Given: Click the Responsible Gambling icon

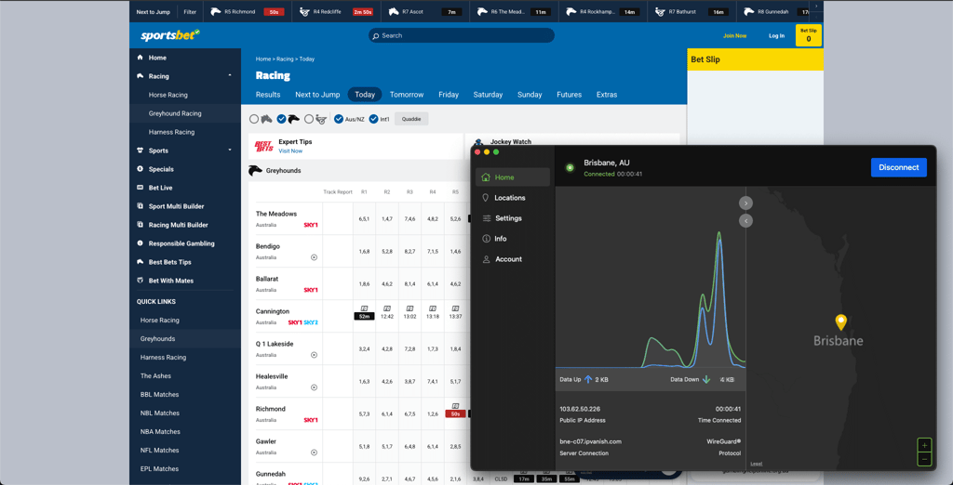Looking at the screenshot, I should [x=141, y=243].
